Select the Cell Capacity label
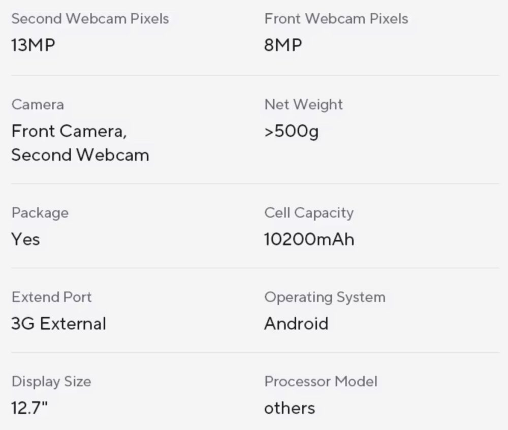This screenshot has width=508, height=430. click(x=309, y=213)
